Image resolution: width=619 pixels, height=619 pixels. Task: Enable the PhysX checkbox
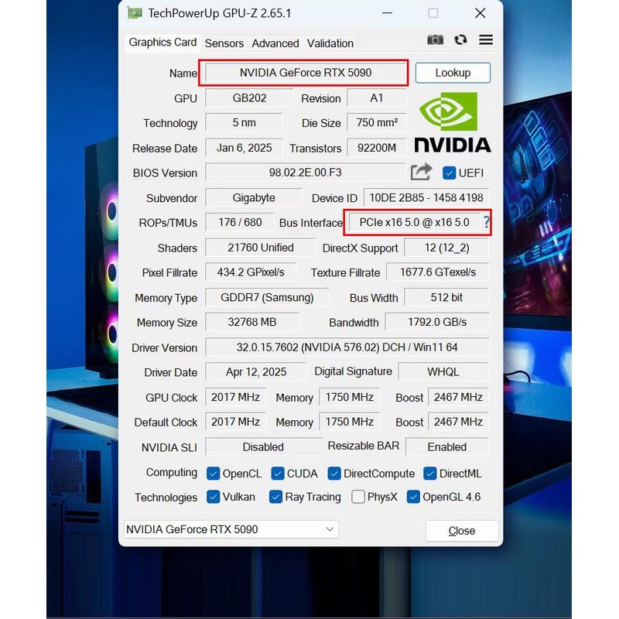pyautogui.click(x=358, y=497)
